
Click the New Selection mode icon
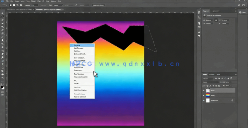11,5
